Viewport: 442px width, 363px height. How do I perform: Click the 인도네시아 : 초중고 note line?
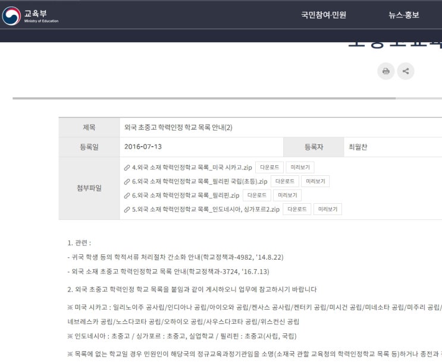[182, 336]
